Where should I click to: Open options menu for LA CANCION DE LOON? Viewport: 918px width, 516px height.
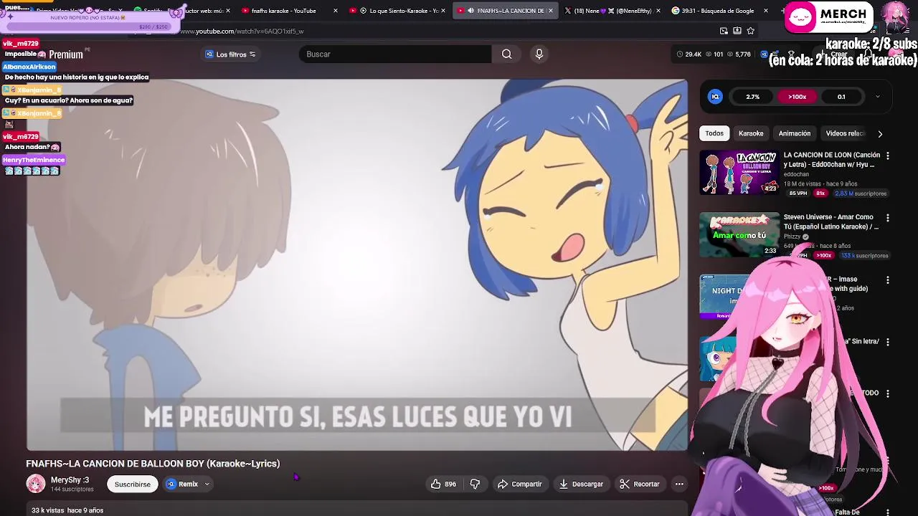[x=888, y=156]
